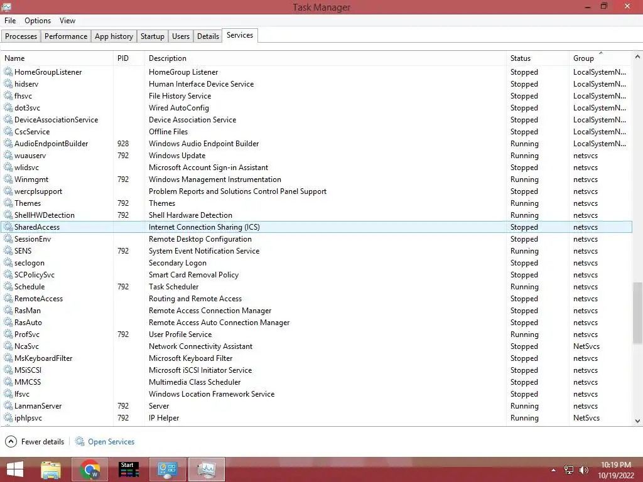The height and width of the screenshot is (482, 643).
Task: Click the Fewer details chevron icon
Action: point(11,441)
